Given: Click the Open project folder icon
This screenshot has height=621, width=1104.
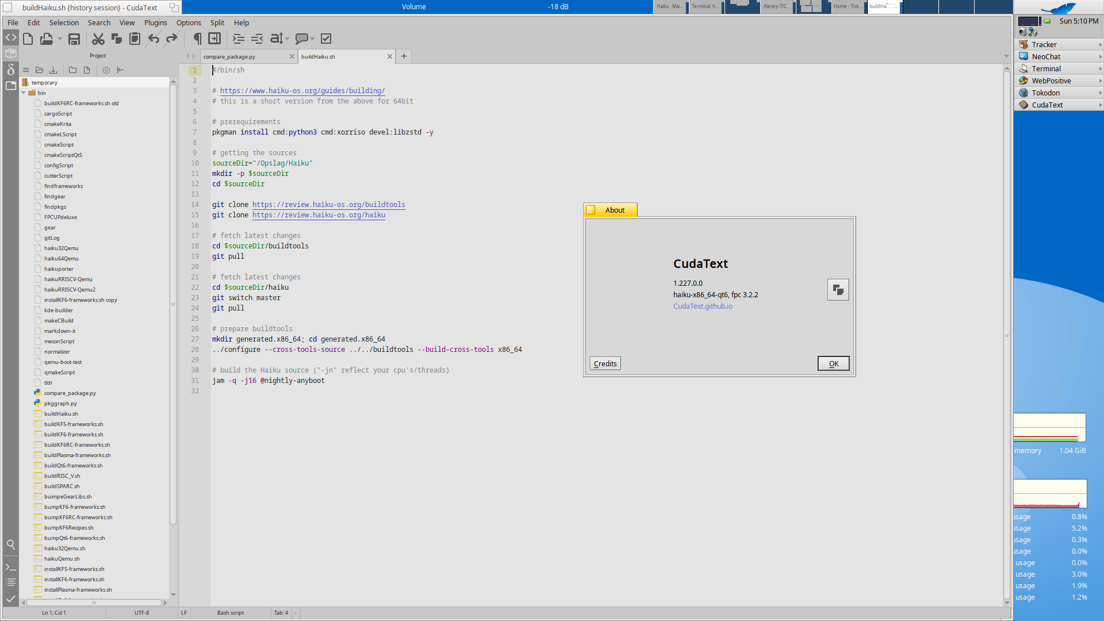Looking at the screenshot, I should [x=39, y=70].
